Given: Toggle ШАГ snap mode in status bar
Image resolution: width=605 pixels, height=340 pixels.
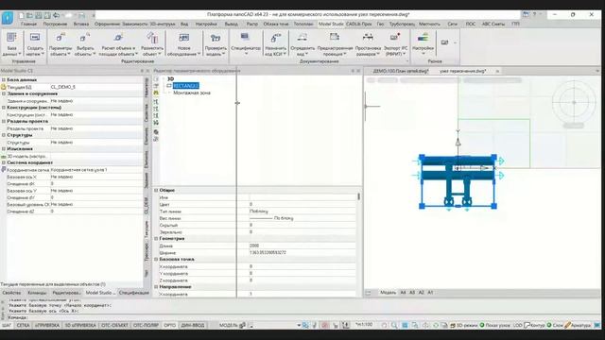Looking at the screenshot, I should [x=7, y=325].
